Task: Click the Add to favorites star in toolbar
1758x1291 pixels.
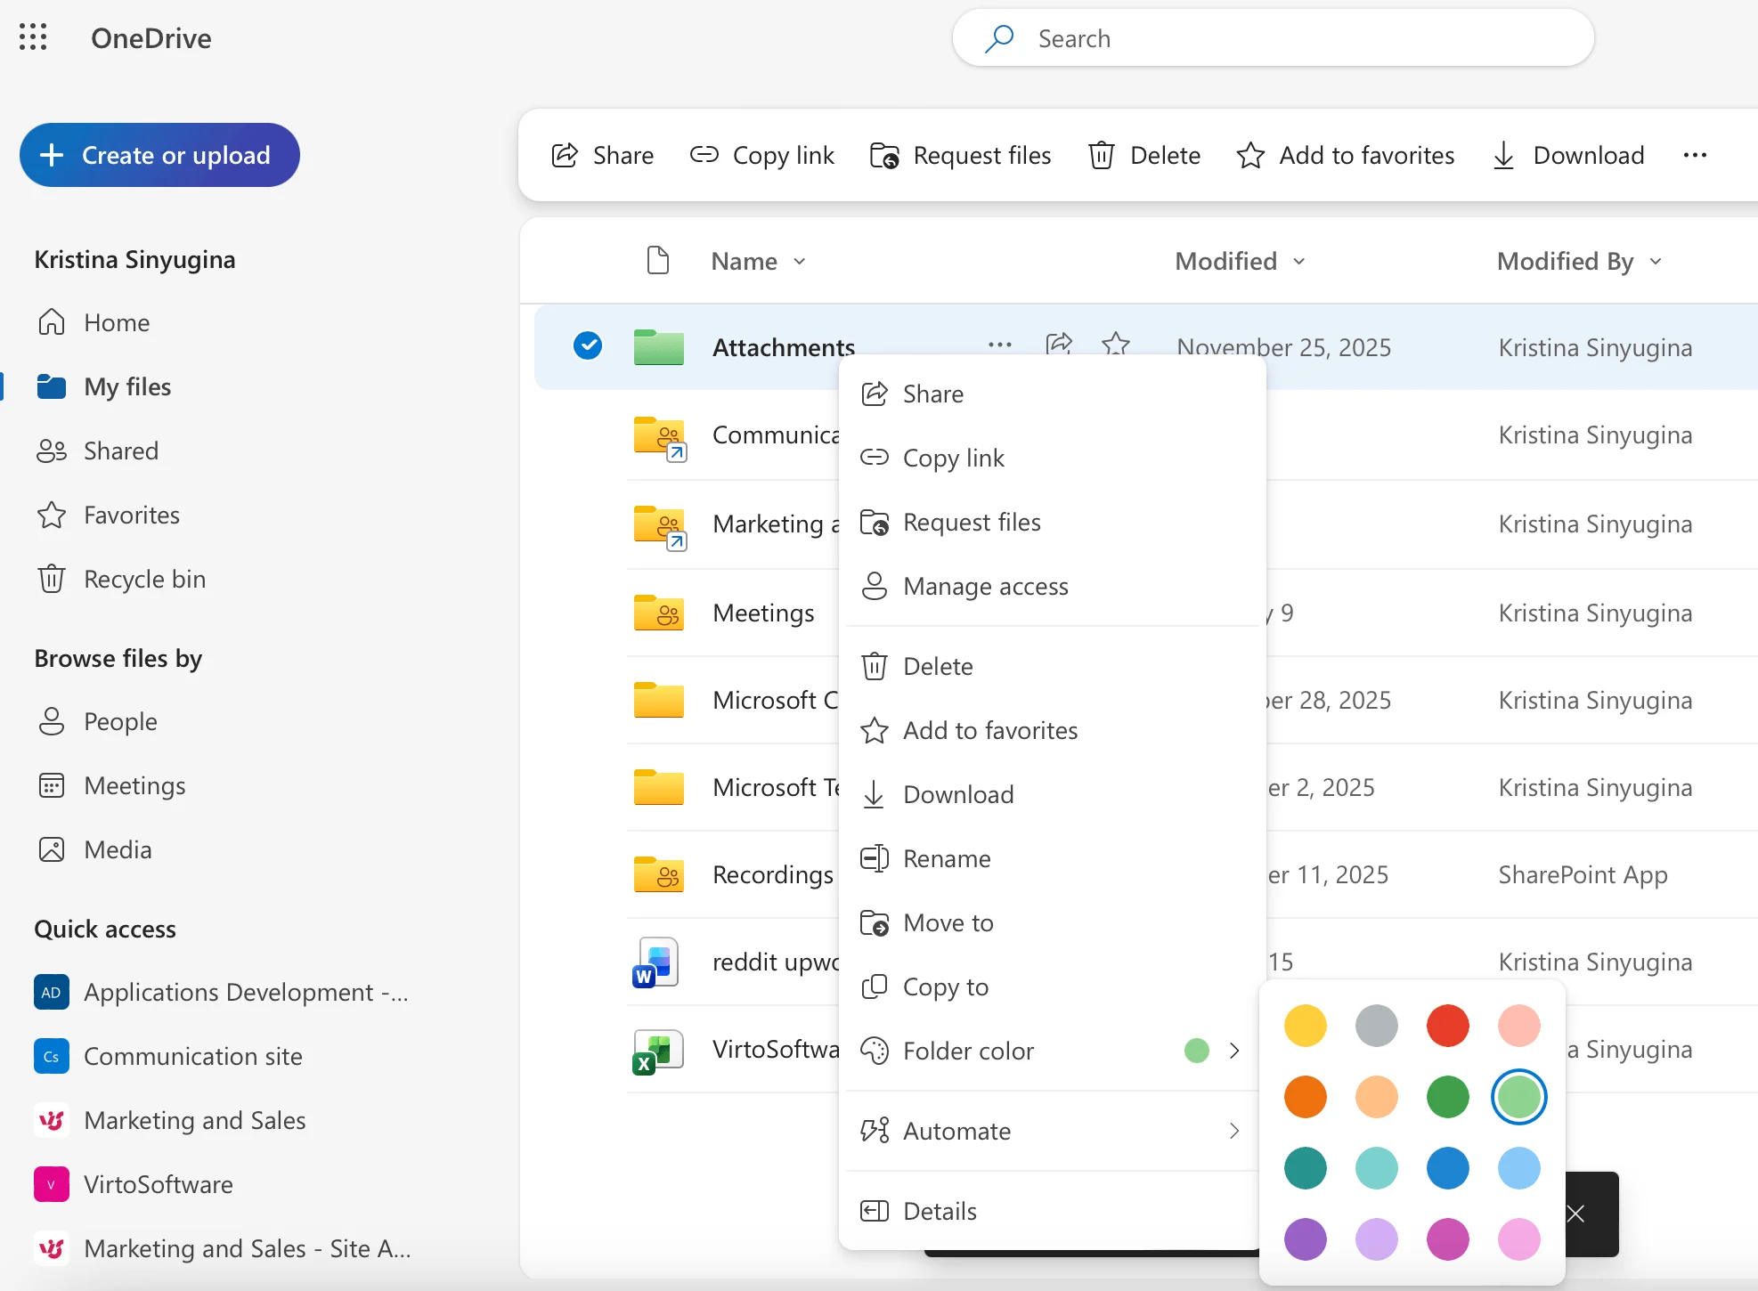Action: click(x=1250, y=156)
